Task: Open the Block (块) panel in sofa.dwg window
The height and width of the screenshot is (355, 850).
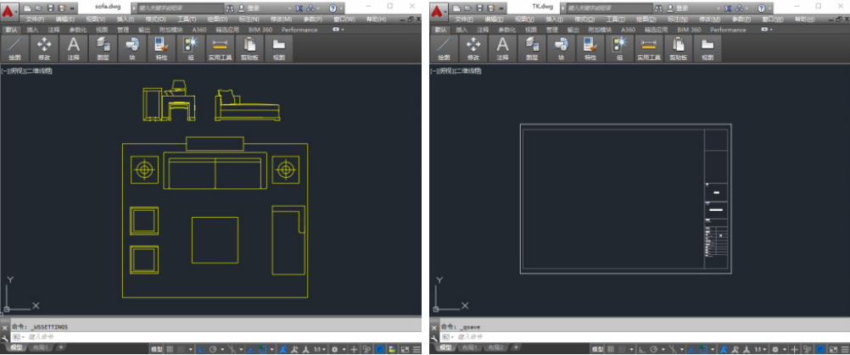Action: (131, 48)
